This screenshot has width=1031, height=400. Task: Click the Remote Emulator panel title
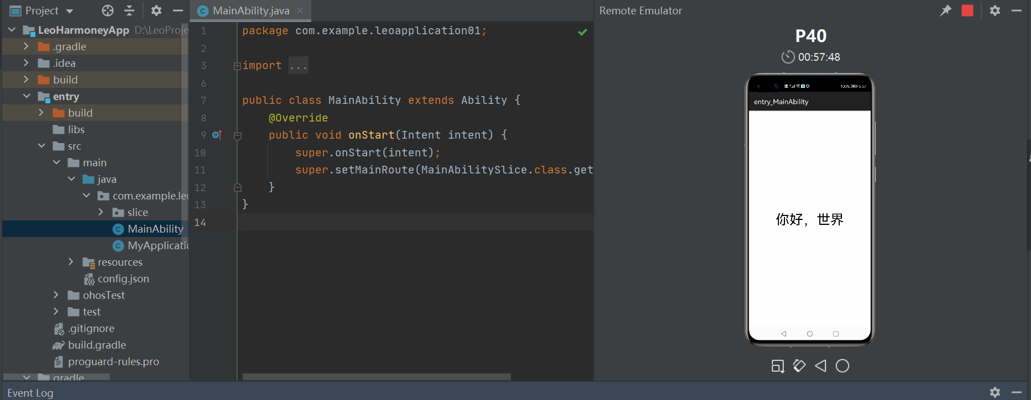(641, 10)
